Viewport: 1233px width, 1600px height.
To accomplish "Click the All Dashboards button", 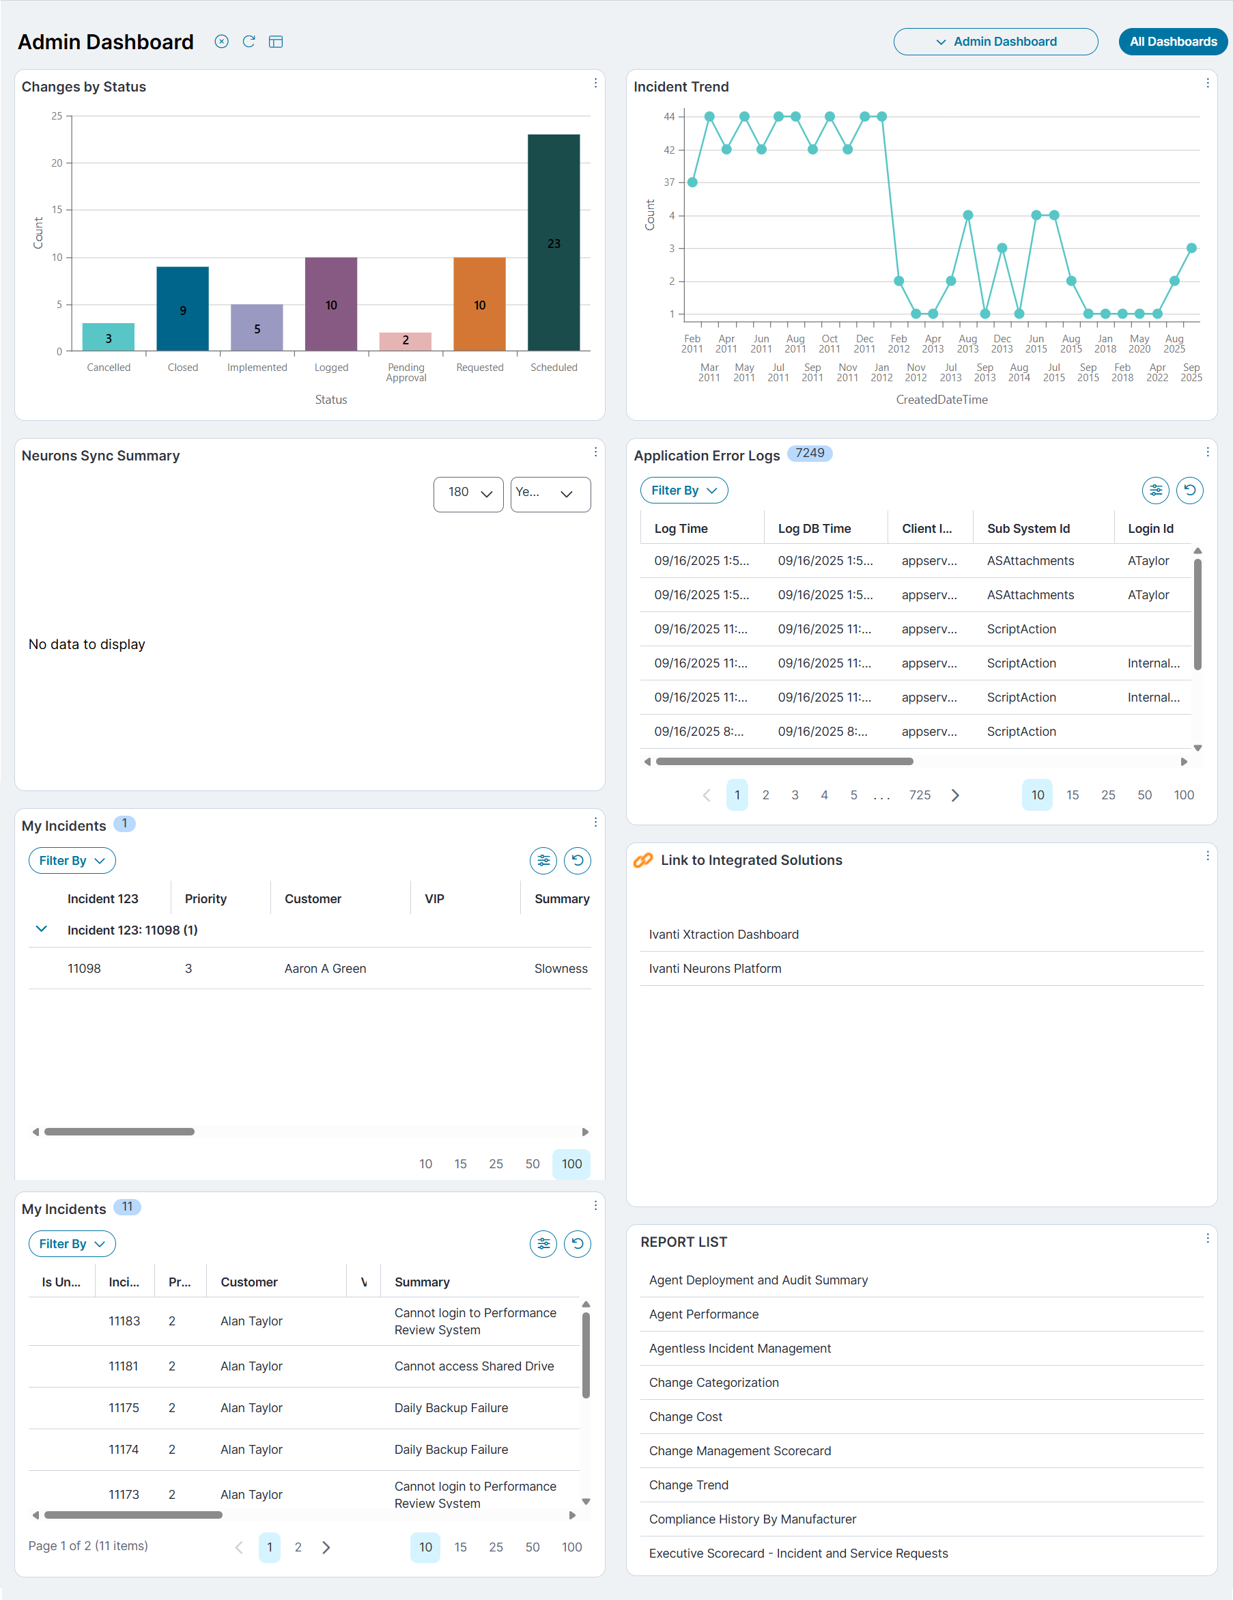I will click(x=1172, y=42).
